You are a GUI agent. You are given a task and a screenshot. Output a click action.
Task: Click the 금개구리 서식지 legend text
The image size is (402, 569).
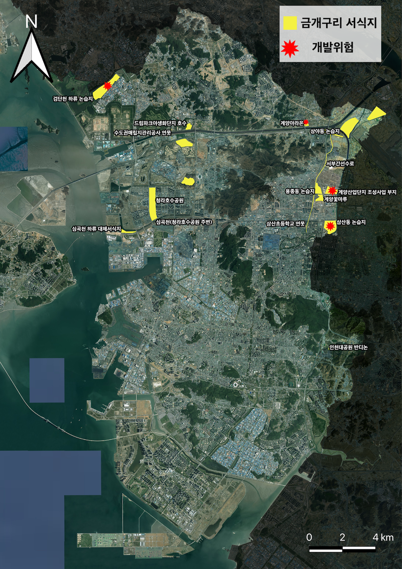pyautogui.click(x=339, y=23)
